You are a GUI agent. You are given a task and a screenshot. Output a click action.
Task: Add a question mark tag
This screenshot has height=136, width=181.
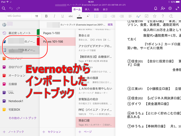[163, 16]
